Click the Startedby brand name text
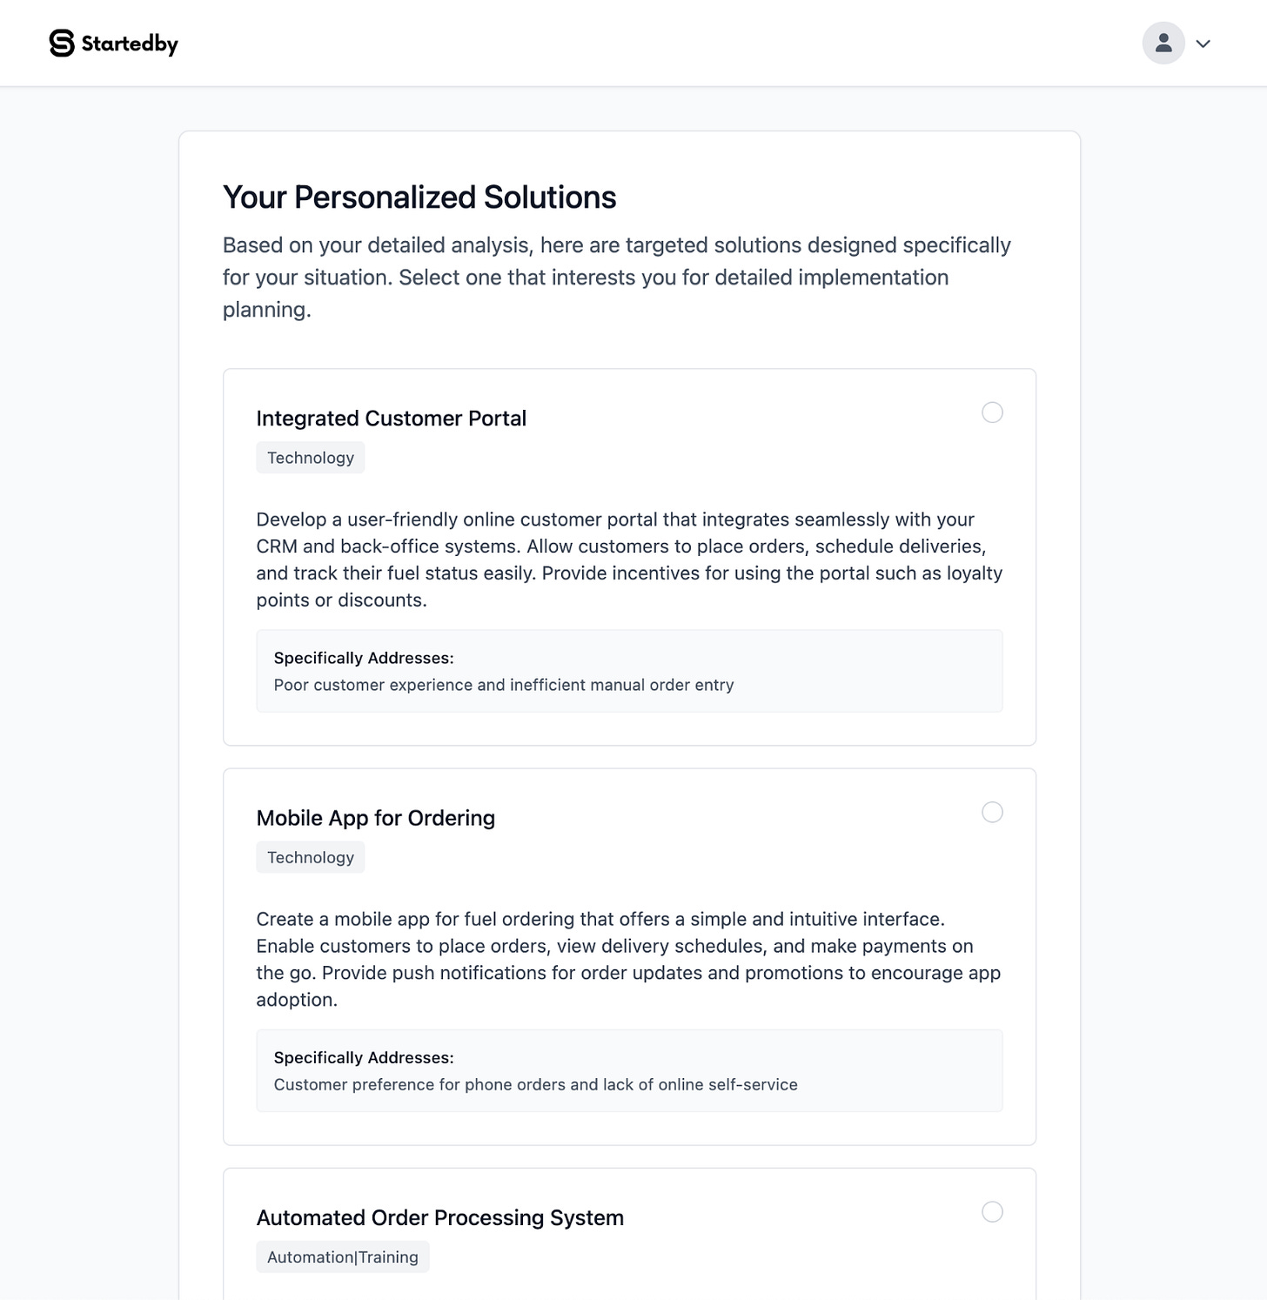 (129, 42)
